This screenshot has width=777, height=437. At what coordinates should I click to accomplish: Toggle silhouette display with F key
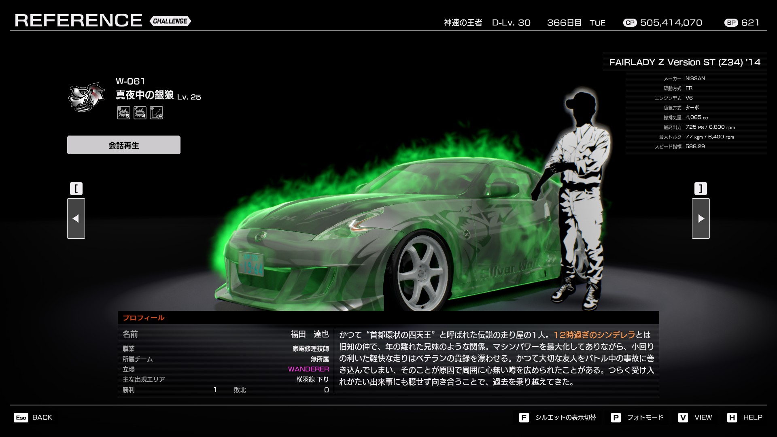(x=524, y=418)
